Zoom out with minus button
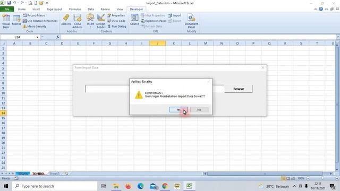Viewport: 340px width, 191px height. click(x=308, y=178)
